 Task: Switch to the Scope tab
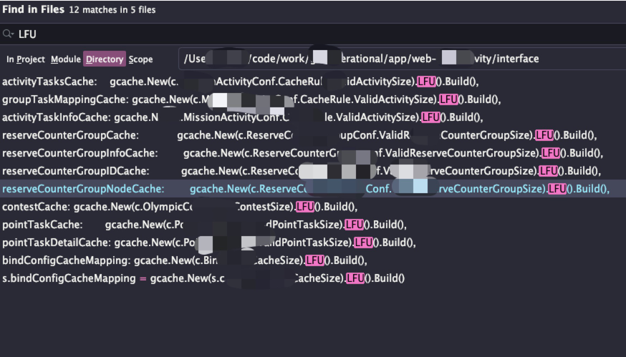point(141,59)
